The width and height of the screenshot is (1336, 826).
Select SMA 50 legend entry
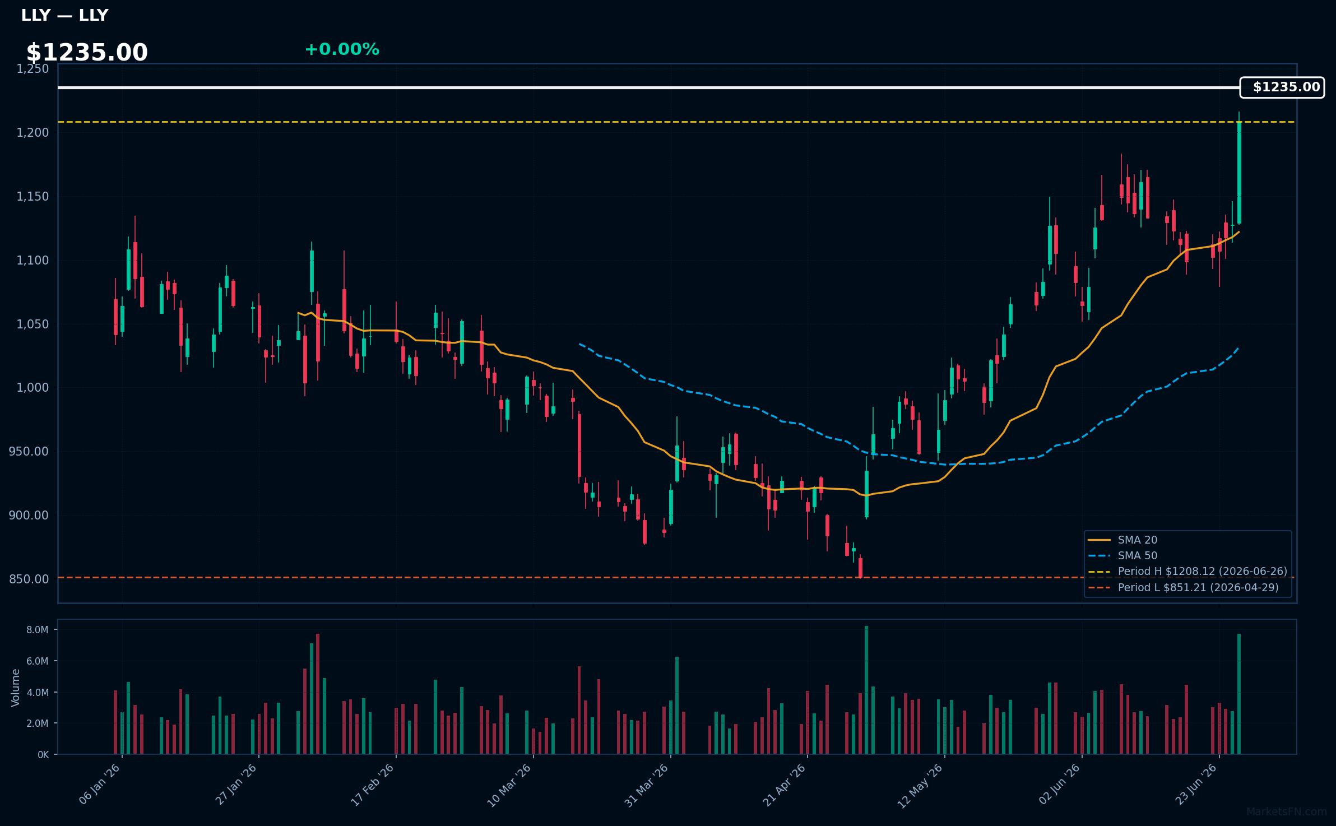tap(1122, 555)
